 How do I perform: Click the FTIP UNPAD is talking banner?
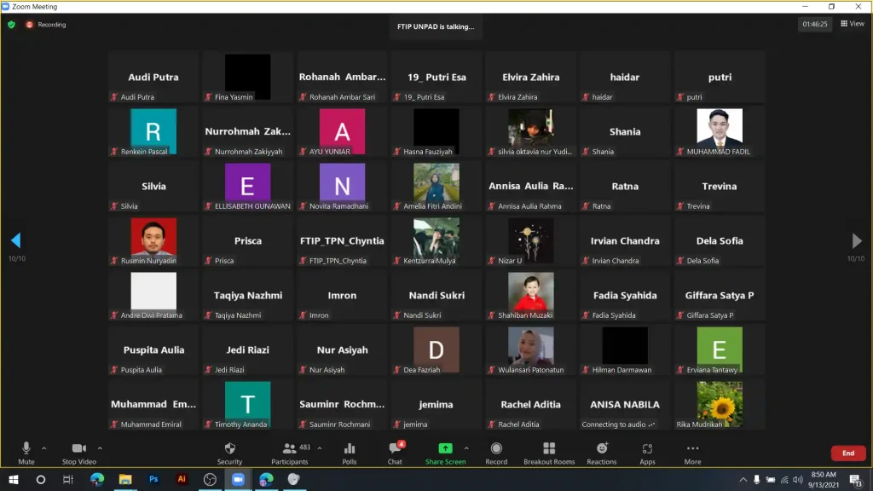436,26
